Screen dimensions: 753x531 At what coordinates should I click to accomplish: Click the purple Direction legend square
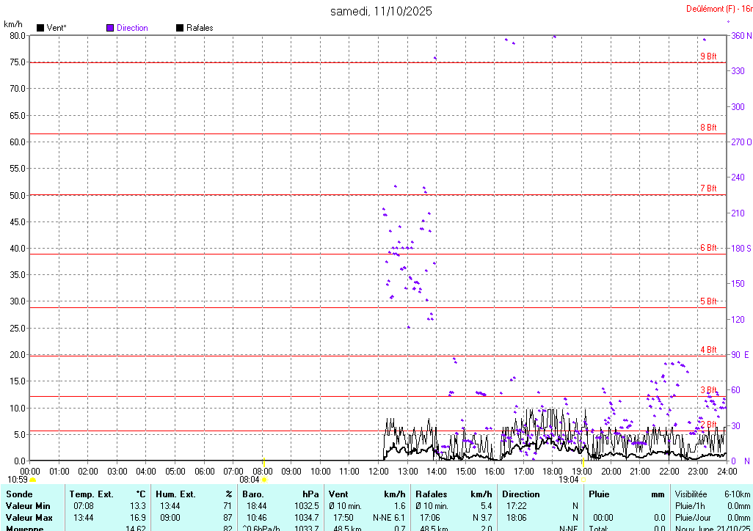pyautogui.click(x=110, y=28)
